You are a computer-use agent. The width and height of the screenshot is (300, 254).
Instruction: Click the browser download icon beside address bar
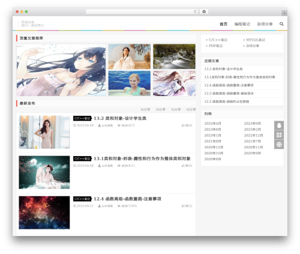204,11
